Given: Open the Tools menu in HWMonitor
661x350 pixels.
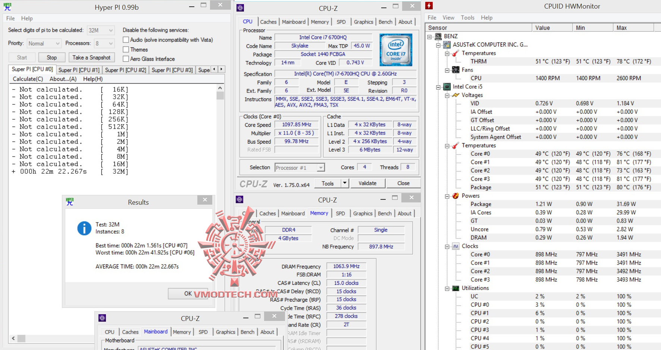Looking at the screenshot, I should (467, 18).
